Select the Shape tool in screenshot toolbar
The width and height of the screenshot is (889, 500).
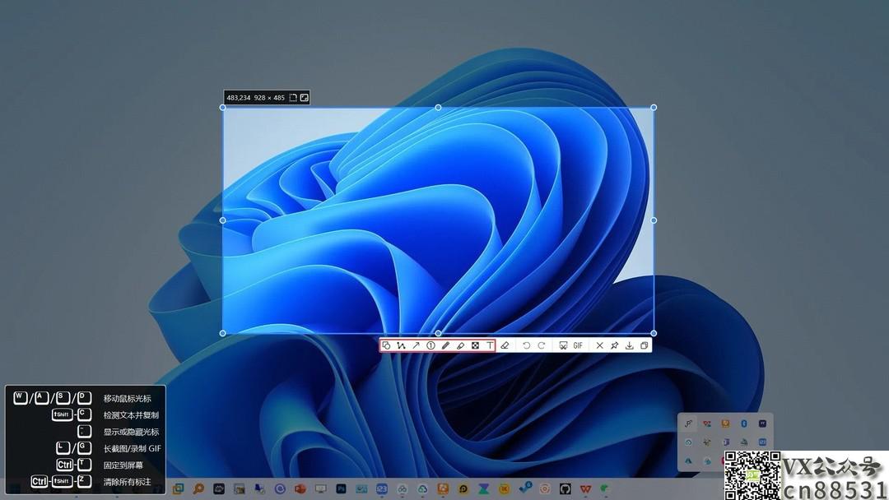pyautogui.click(x=386, y=345)
